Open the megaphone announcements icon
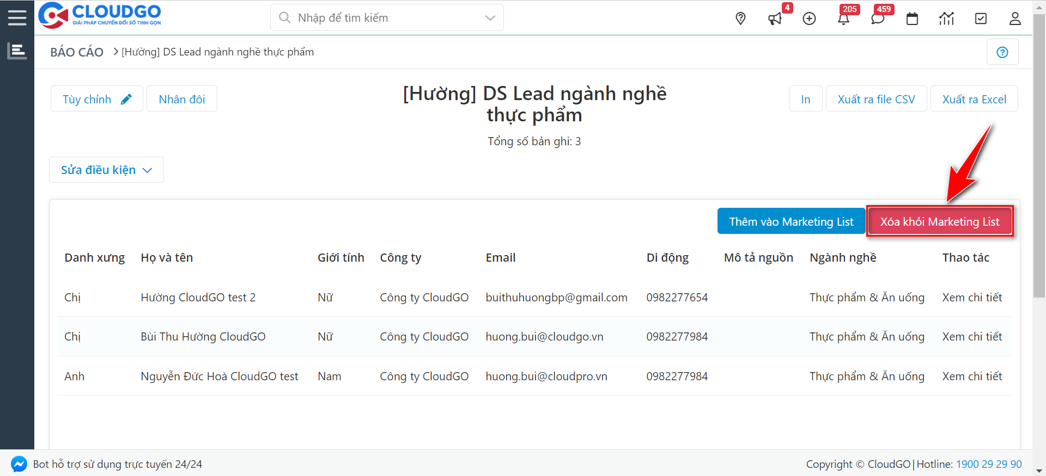Viewport: 1046px width, 476px height. click(x=775, y=18)
